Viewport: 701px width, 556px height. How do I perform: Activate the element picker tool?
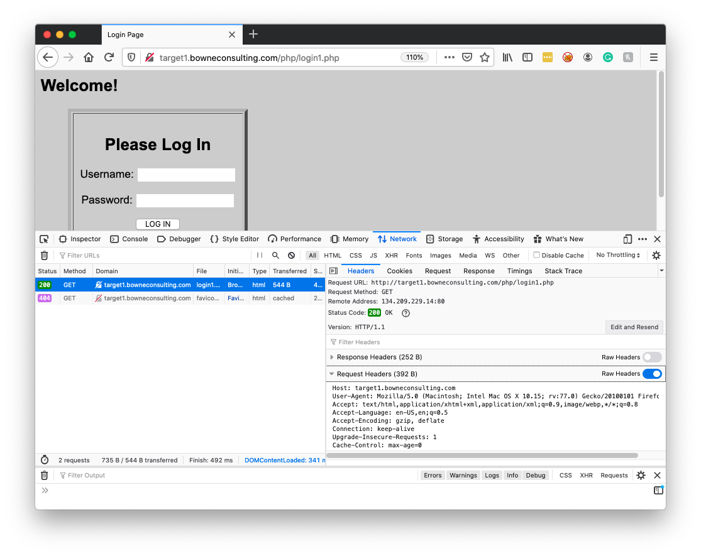44,239
